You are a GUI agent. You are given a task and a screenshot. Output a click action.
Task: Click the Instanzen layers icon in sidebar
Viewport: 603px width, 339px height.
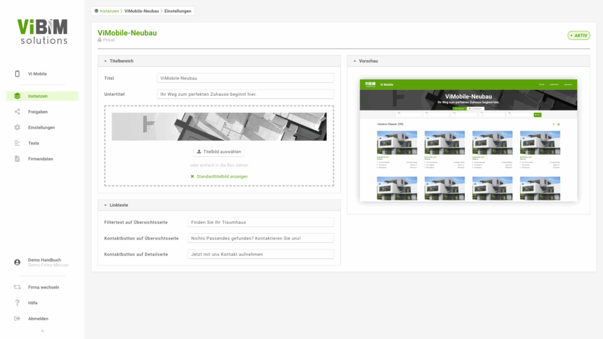[17, 96]
